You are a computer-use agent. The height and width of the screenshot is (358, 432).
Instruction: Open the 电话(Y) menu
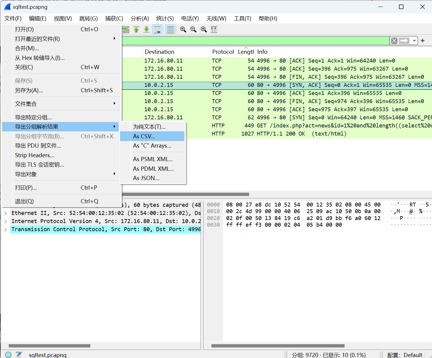pos(190,19)
